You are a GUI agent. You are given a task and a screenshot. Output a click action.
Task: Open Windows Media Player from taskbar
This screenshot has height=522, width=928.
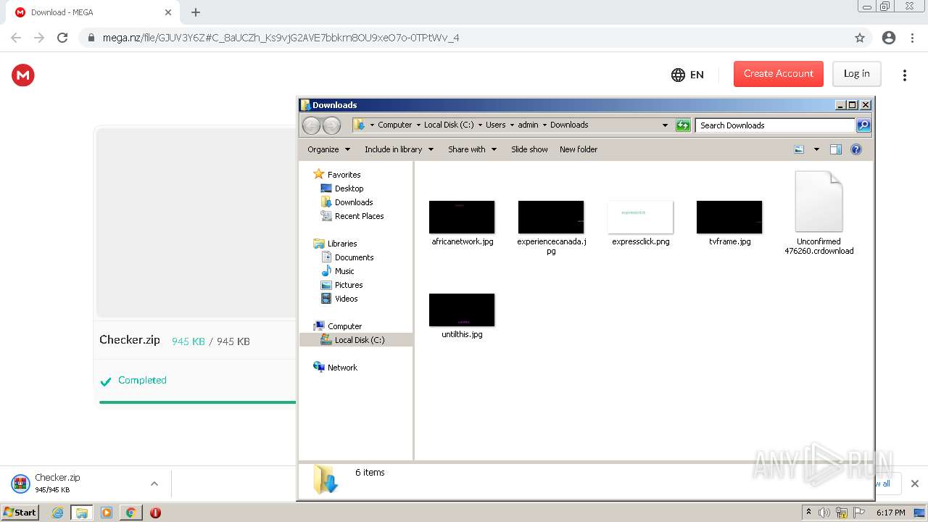point(107,513)
